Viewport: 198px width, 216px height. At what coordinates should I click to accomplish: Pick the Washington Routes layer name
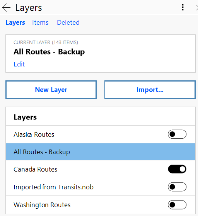click(42, 205)
